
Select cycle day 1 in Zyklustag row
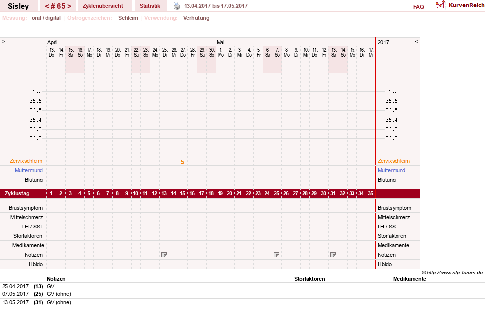point(51,194)
